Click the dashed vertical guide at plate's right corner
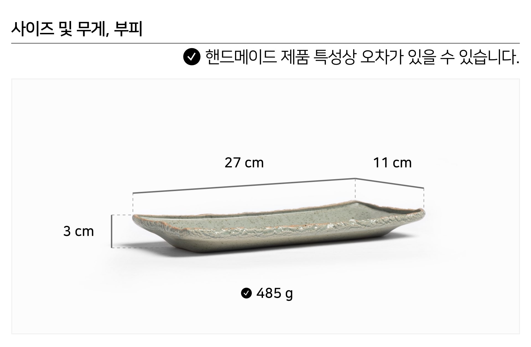Image resolution: width=531 pixels, height=347 pixels. tap(423, 198)
